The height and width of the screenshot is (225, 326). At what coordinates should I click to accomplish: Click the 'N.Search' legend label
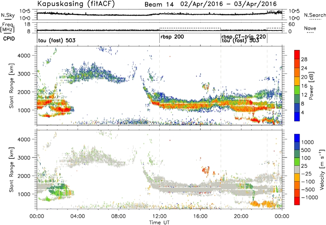(x=315, y=15)
